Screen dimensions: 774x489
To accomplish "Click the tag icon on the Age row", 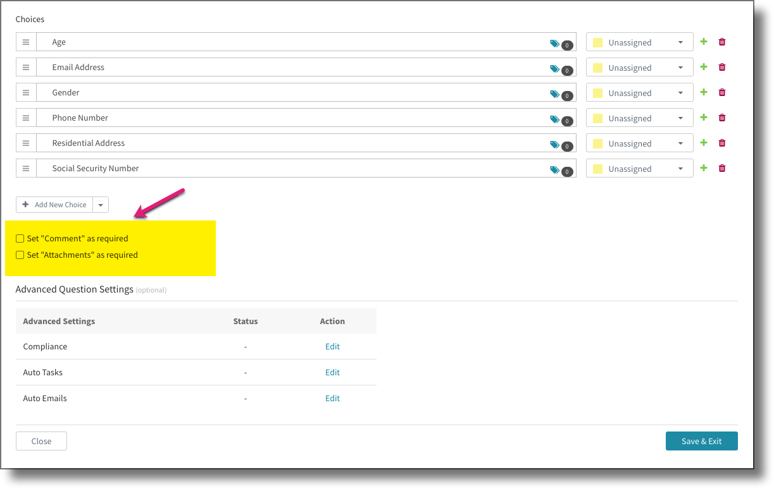I will (x=555, y=42).
